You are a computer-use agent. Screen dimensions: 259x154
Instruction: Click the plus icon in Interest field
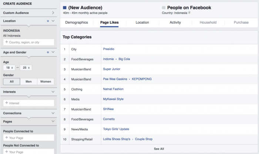coord(6,103)
